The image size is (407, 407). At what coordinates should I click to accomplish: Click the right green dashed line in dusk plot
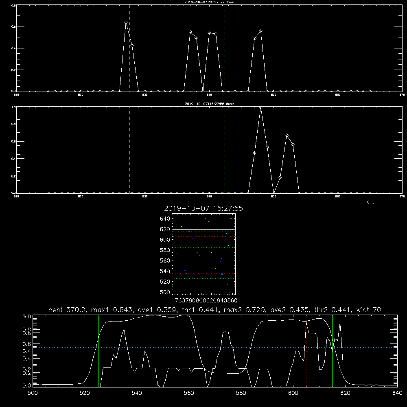click(225, 150)
